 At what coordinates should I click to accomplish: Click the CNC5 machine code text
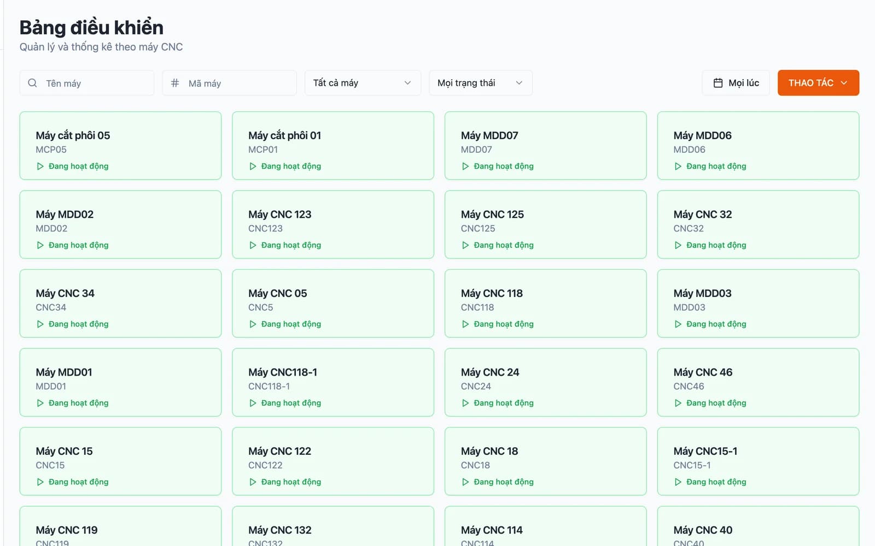[x=260, y=307]
